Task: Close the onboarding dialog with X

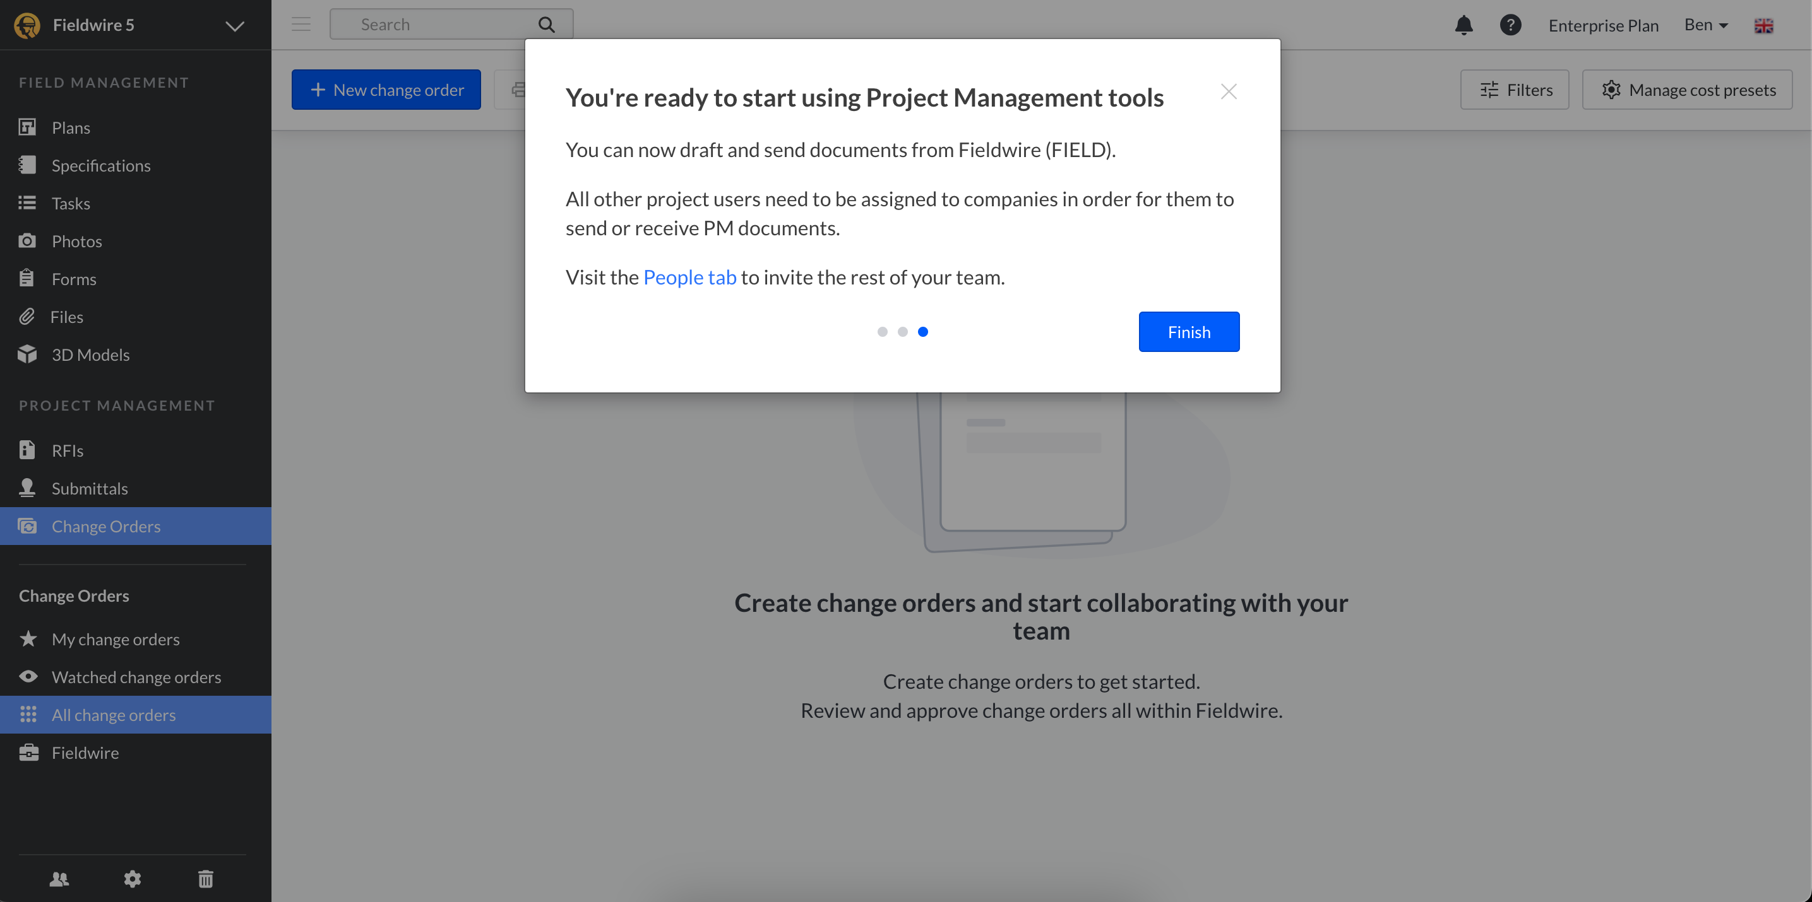Action: (1228, 91)
